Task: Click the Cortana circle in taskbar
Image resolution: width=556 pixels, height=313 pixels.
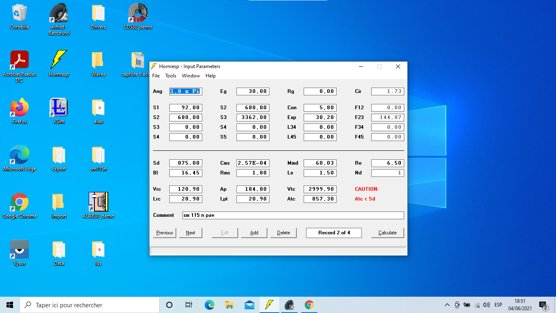Action: [169, 305]
